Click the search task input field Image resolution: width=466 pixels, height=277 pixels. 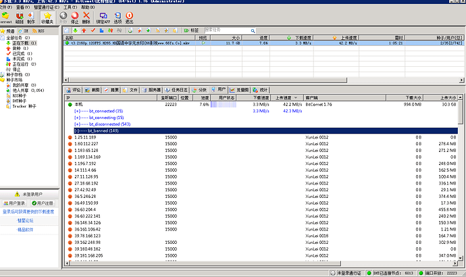[x=227, y=30]
